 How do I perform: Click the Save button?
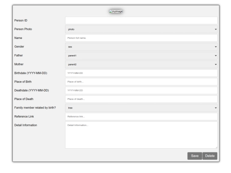(195, 156)
